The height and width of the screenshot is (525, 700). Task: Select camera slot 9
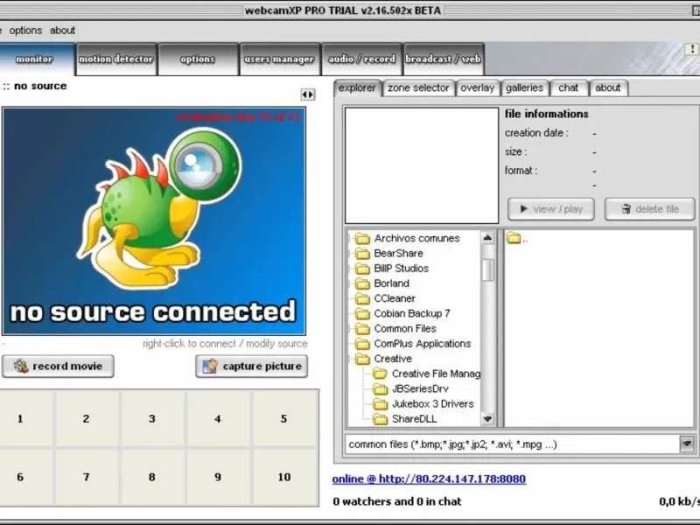[x=218, y=477]
